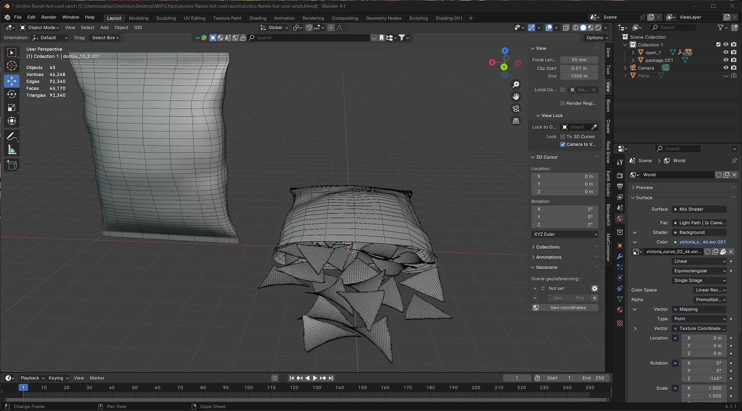Open the XYZ Euler rotation mode dropdown
Viewport: 742px width, 411px height.
(x=564, y=234)
